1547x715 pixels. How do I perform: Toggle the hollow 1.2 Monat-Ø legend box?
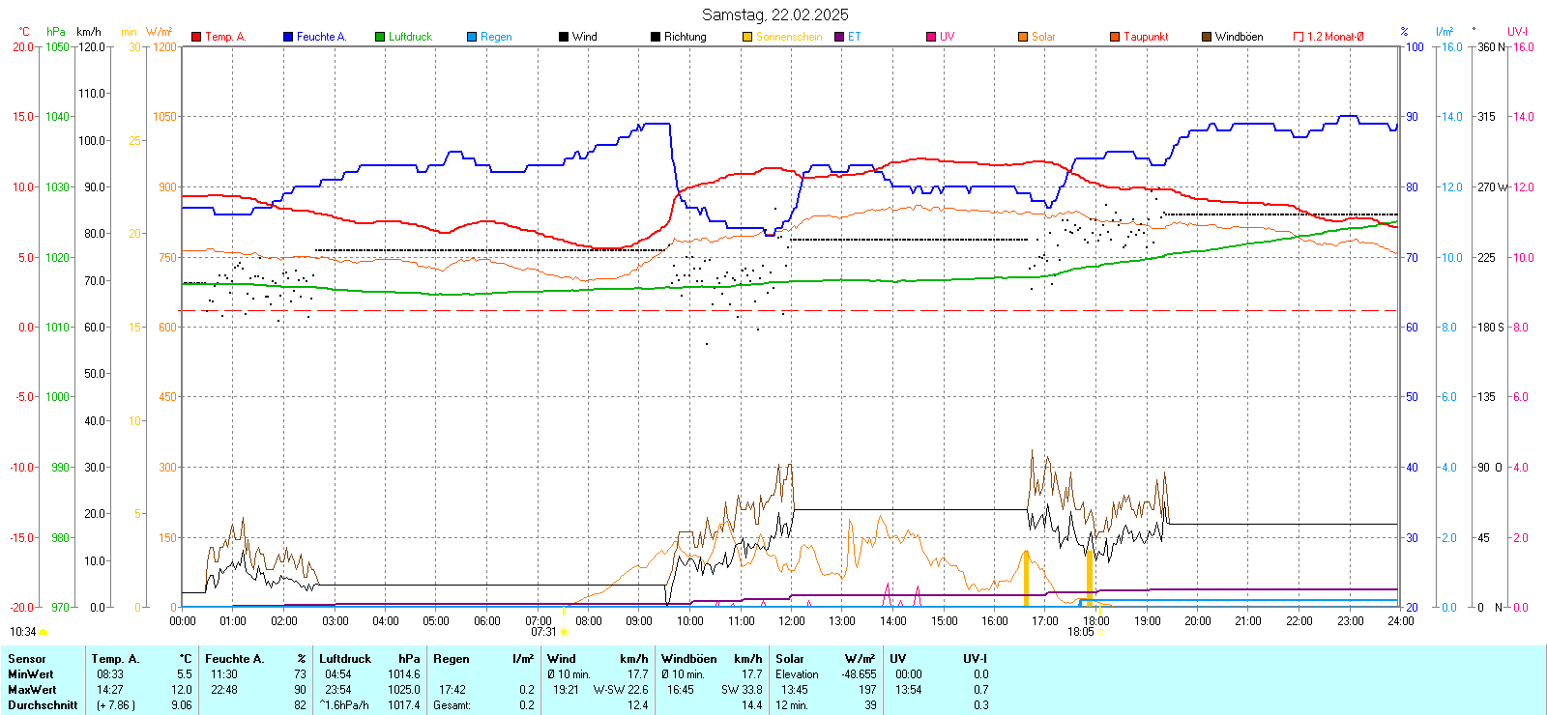coord(1299,37)
